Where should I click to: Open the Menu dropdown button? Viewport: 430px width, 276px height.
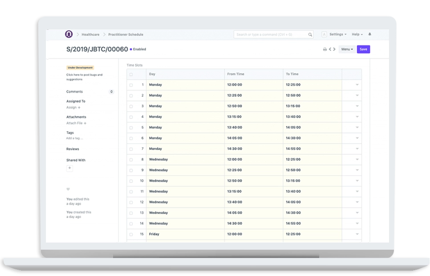click(x=347, y=49)
